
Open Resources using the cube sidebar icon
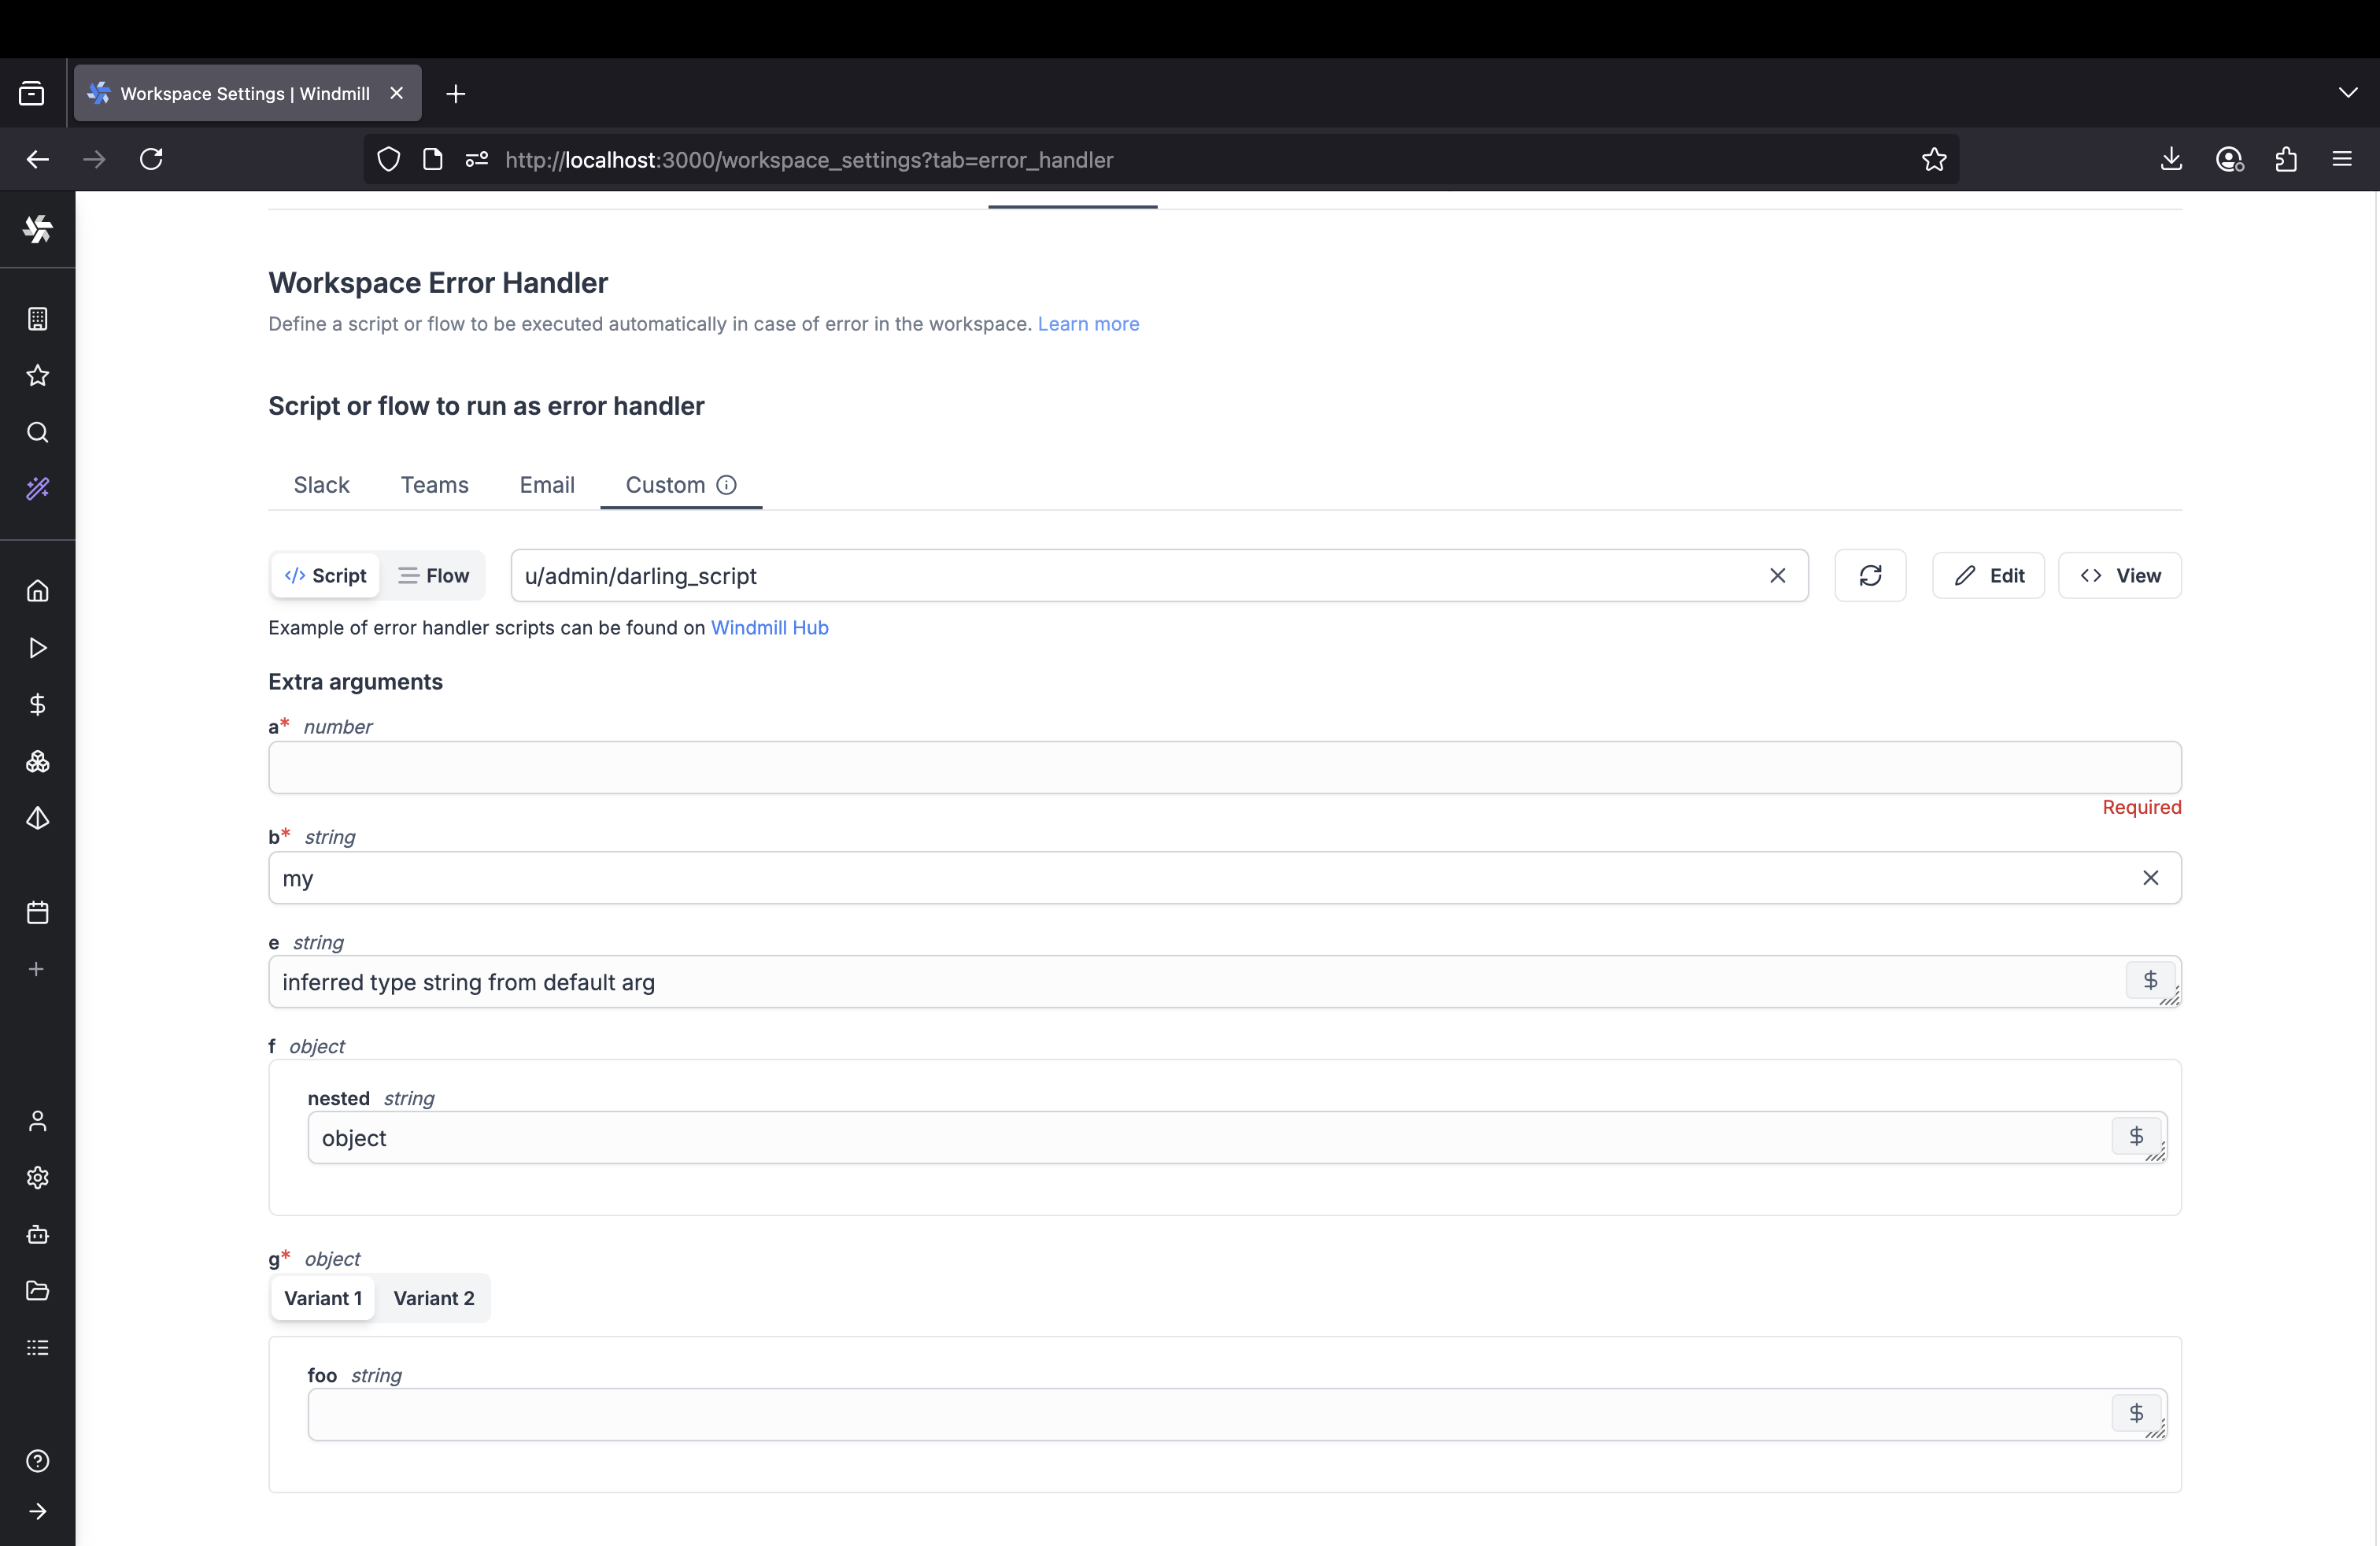point(37,762)
